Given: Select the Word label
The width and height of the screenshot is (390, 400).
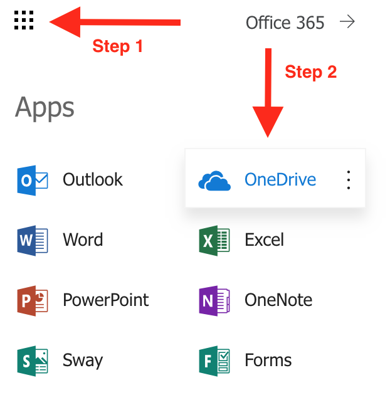Looking at the screenshot, I should [83, 239].
